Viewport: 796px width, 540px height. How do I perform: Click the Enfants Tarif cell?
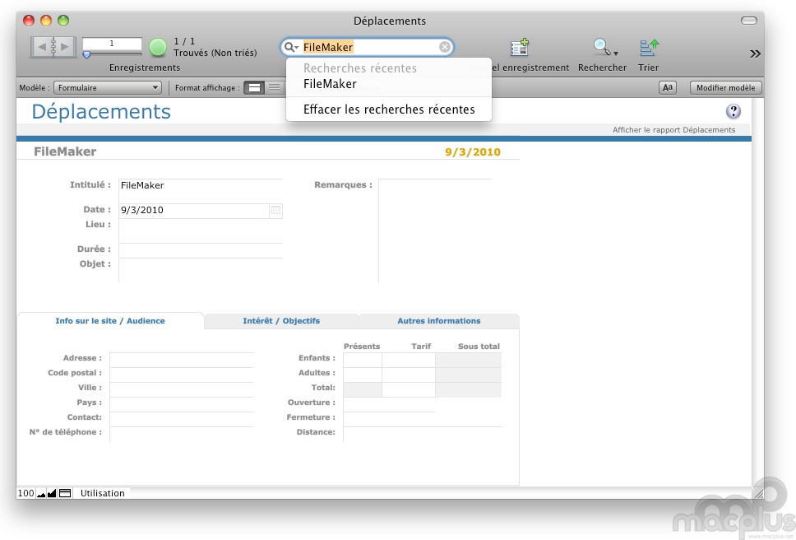409,360
